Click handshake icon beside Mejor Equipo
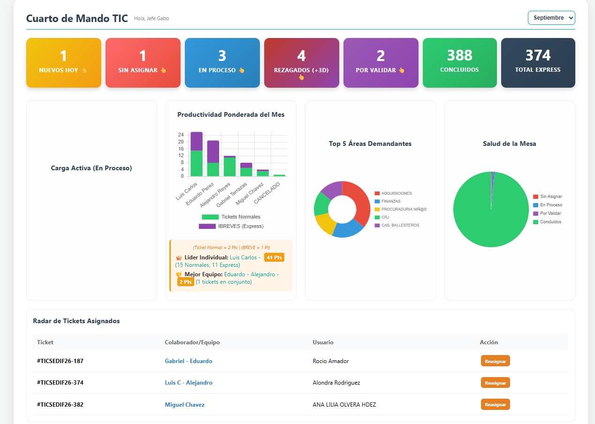The image size is (595, 424). (179, 274)
